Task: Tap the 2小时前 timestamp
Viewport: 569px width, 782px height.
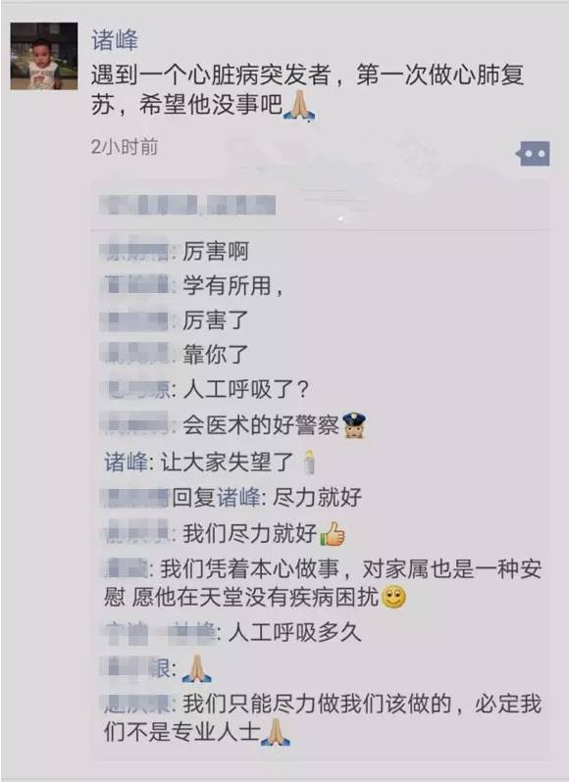Action: [x=125, y=147]
